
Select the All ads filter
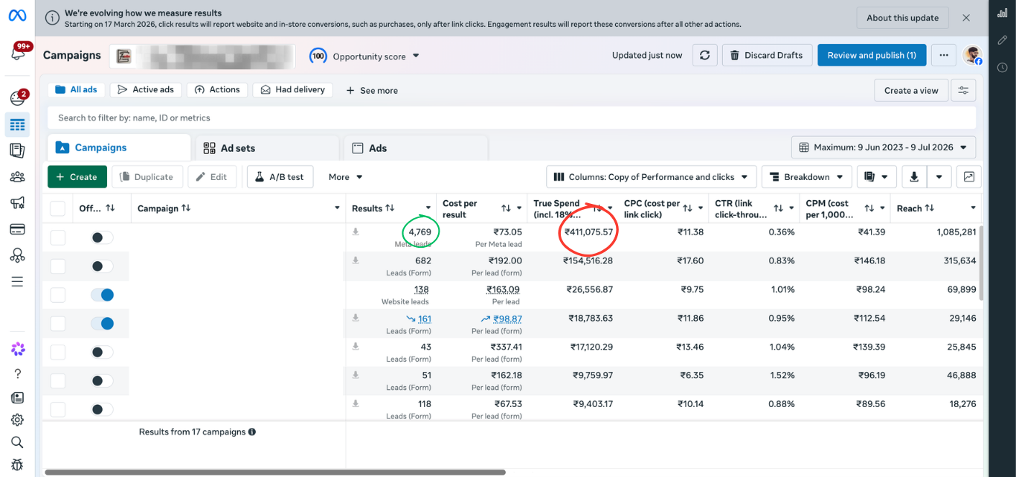click(77, 89)
